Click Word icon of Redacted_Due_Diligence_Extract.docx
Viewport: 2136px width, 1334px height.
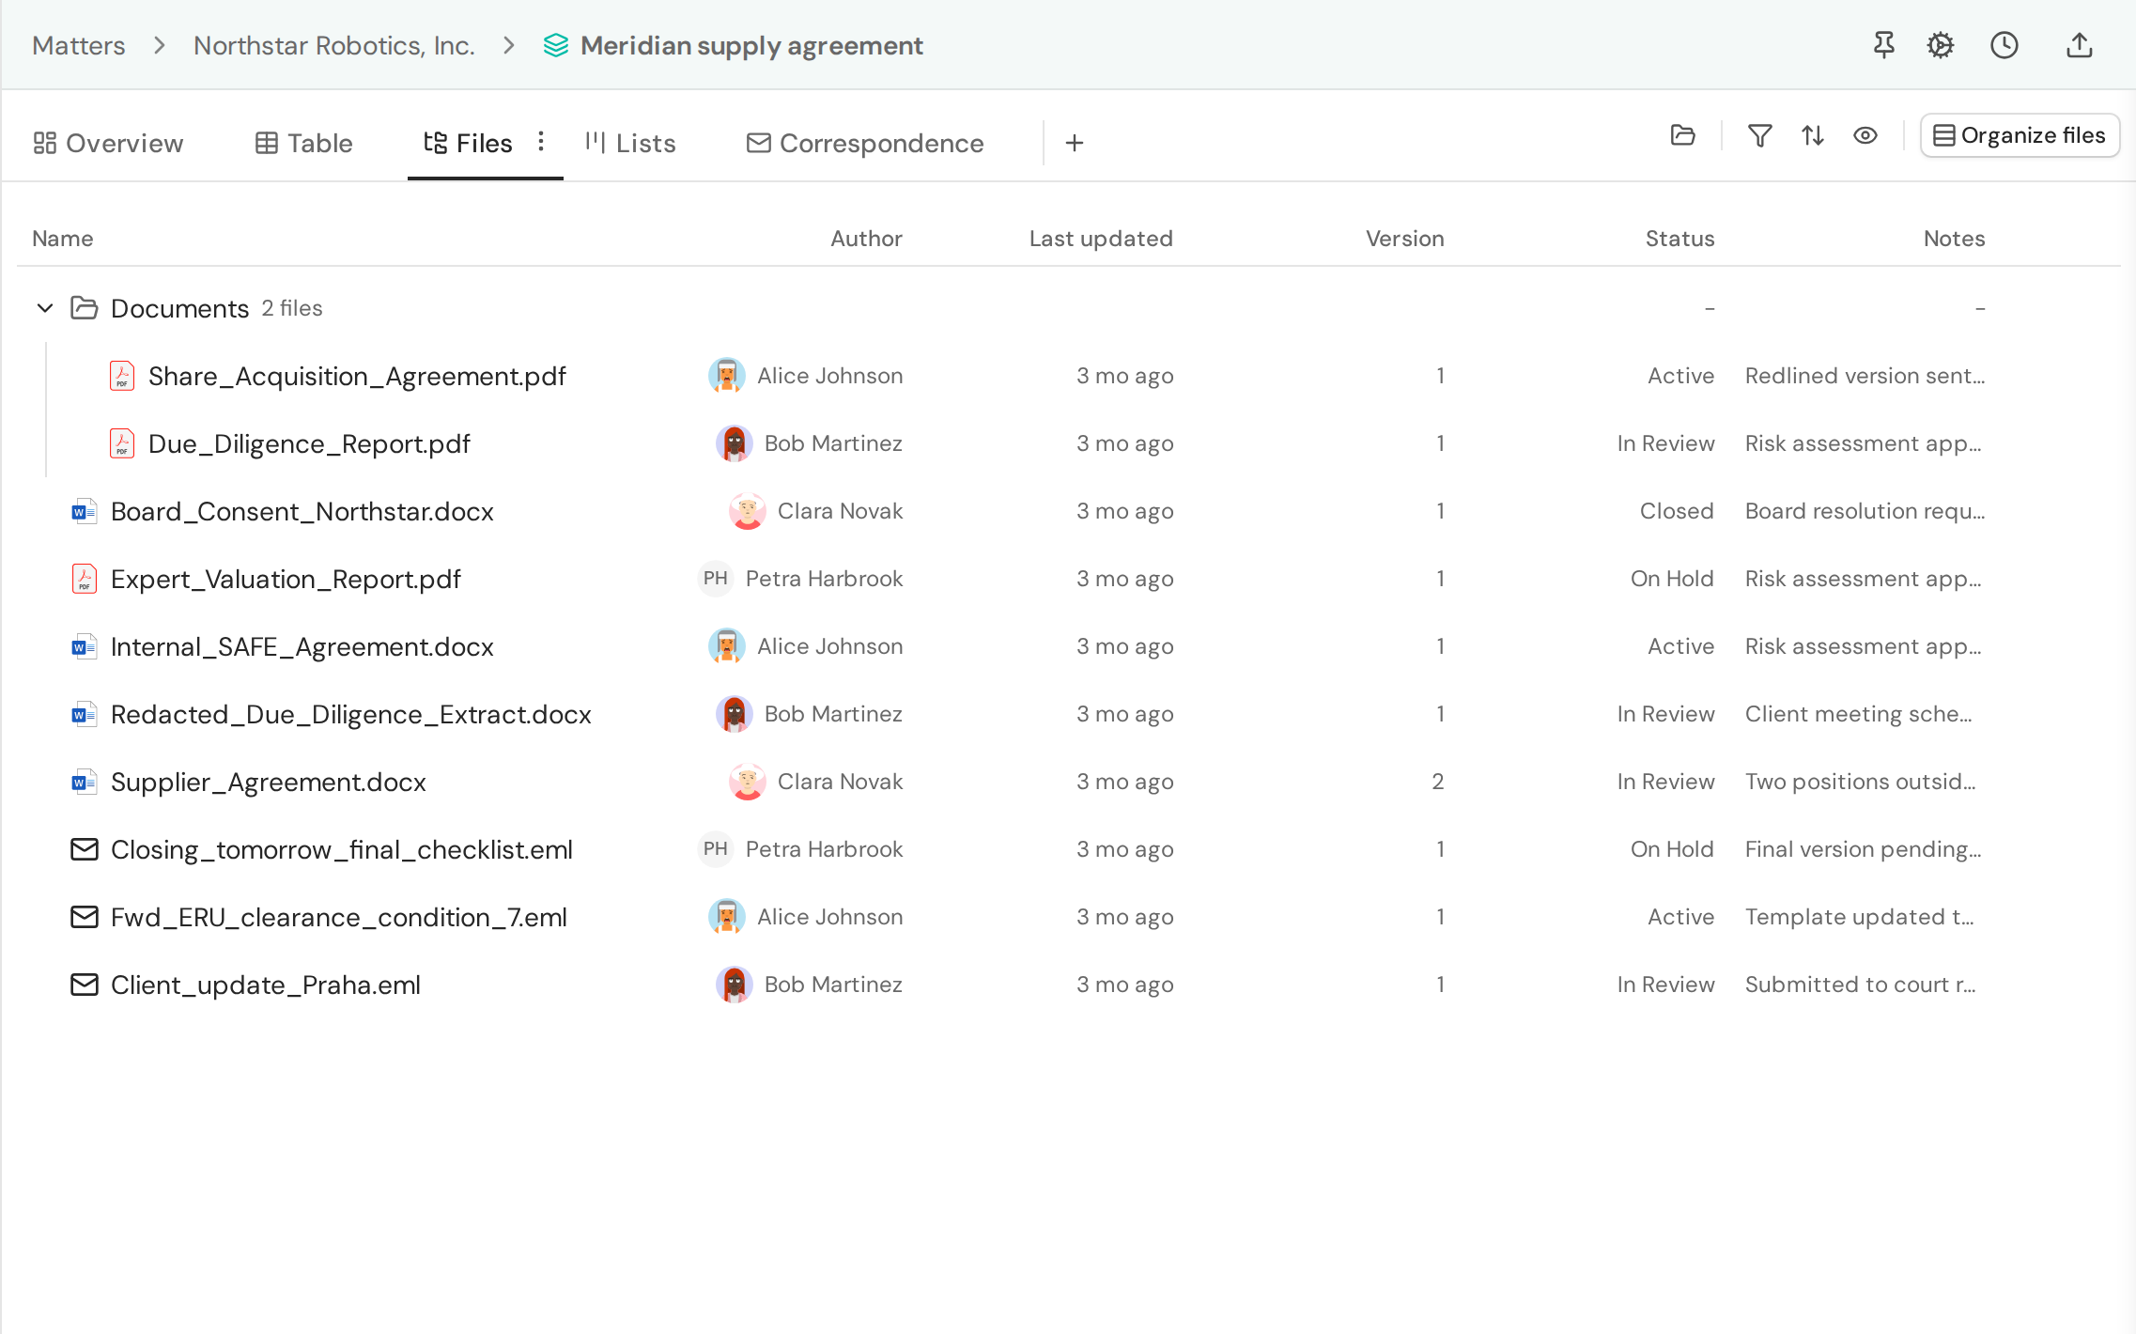coord(85,714)
